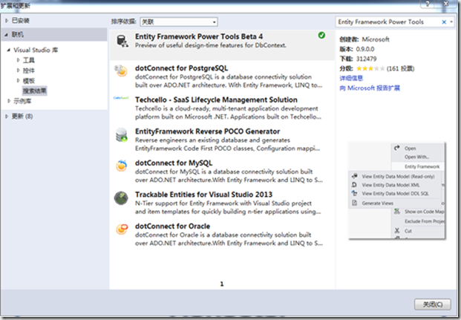Image resolution: width=461 pixels, height=320 pixels.
Task: Expand the 示例库 node
Action: point(9,101)
